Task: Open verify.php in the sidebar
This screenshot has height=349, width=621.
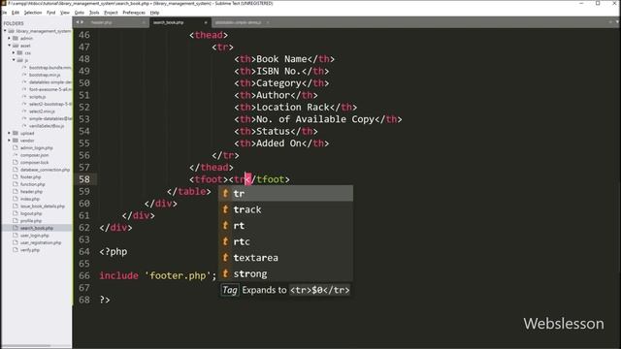Action: click(x=30, y=250)
